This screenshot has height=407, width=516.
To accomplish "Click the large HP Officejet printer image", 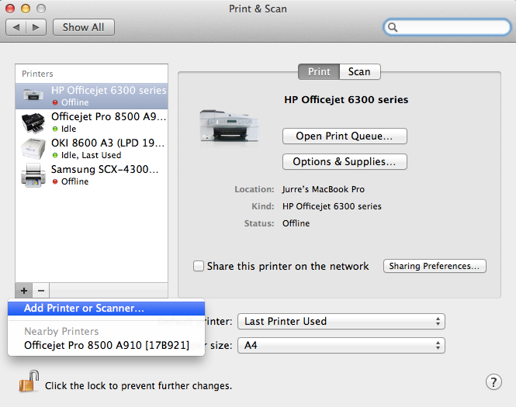I will tap(229, 126).
